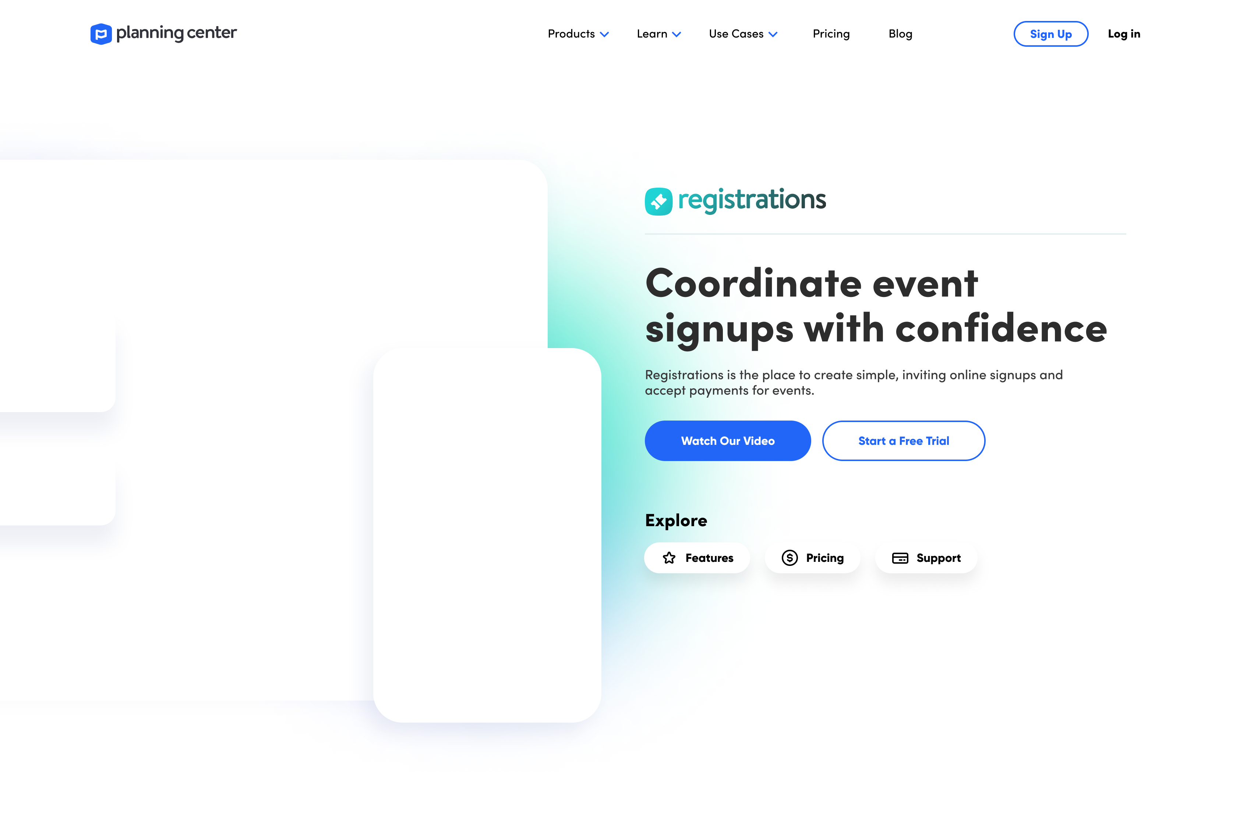This screenshot has width=1247, height=822.
Task: Click the Registrations app icon
Action: [x=660, y=200]
